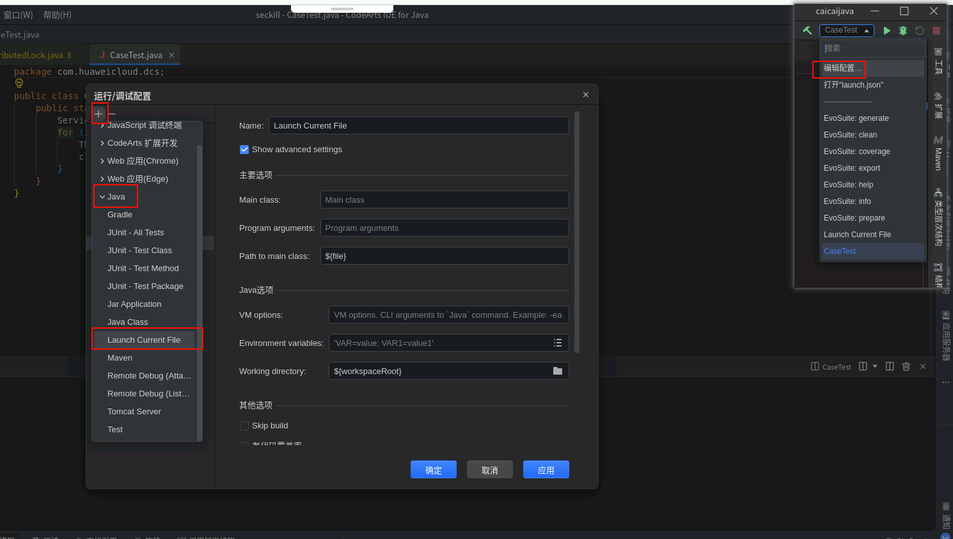Click the VM options input field
953x539 pixels.
[x=449, y=315]
